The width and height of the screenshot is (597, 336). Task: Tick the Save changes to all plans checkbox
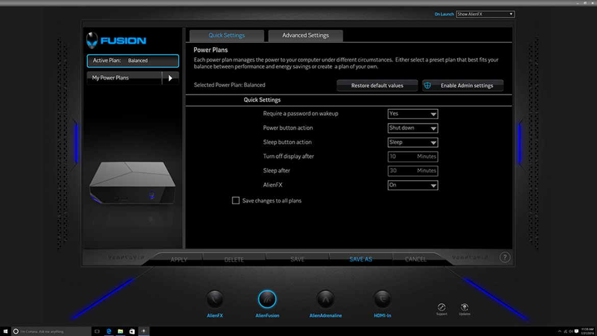click(x=236, y=200)
